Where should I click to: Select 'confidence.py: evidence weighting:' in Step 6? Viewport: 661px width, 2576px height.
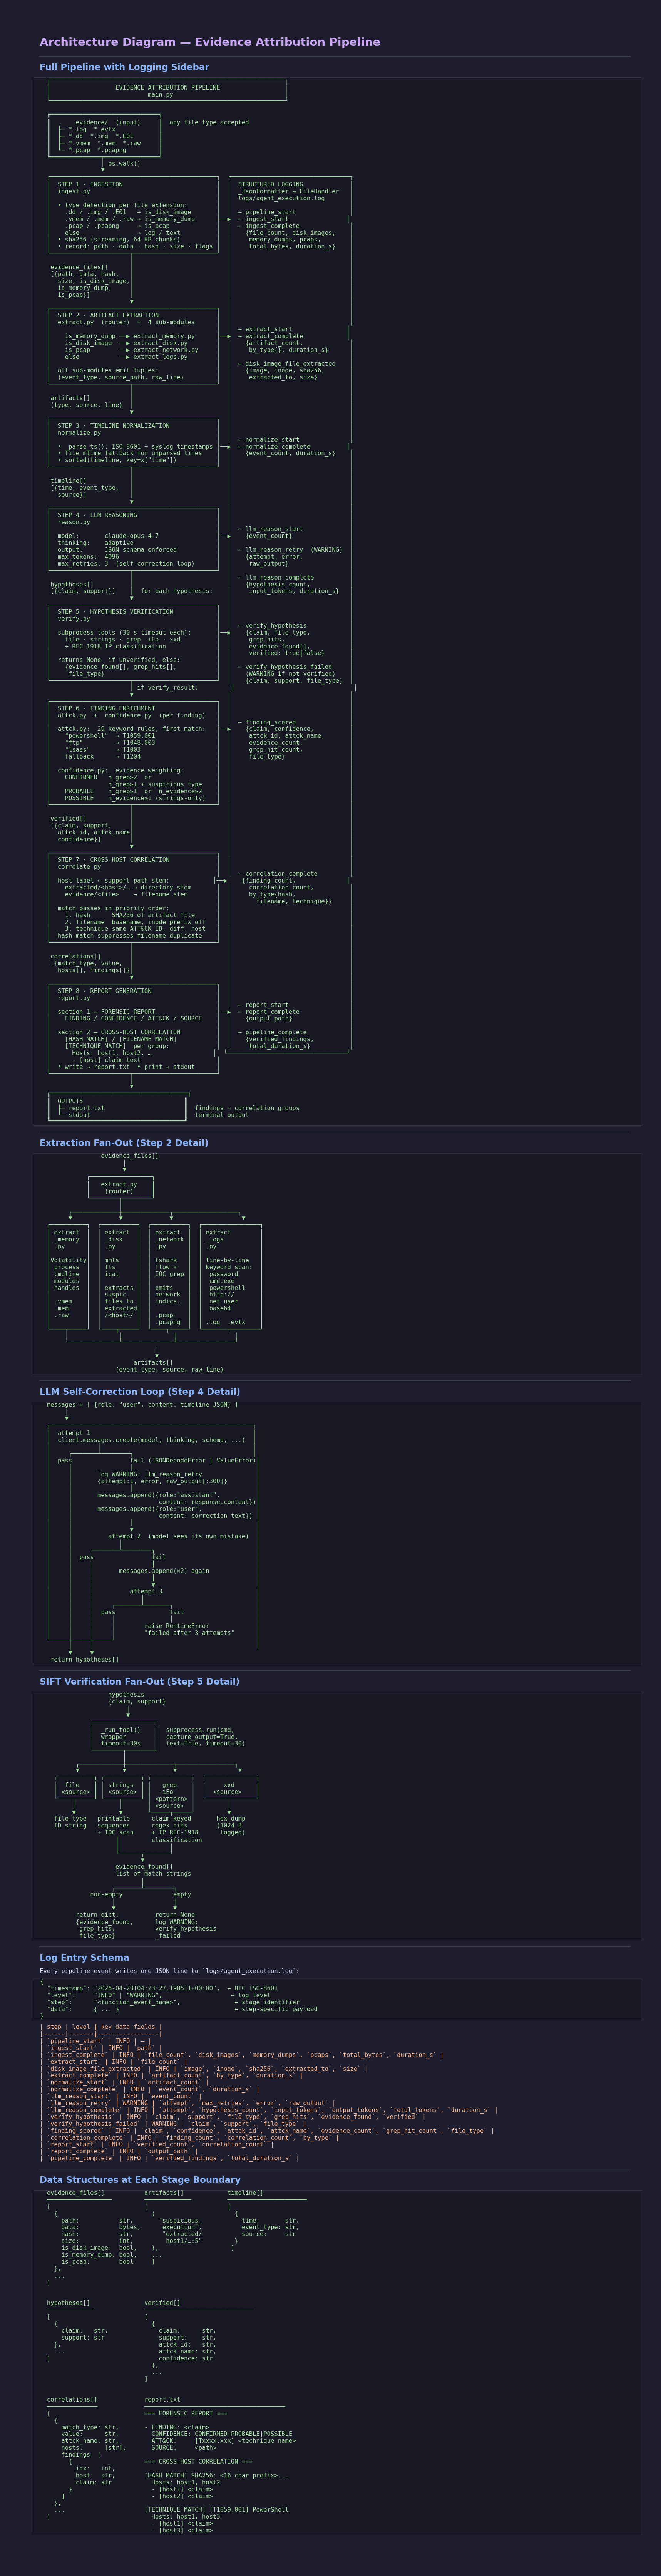click(120, 771)
